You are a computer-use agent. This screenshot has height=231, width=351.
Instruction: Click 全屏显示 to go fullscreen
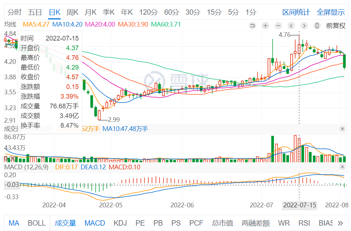[331, 12]
